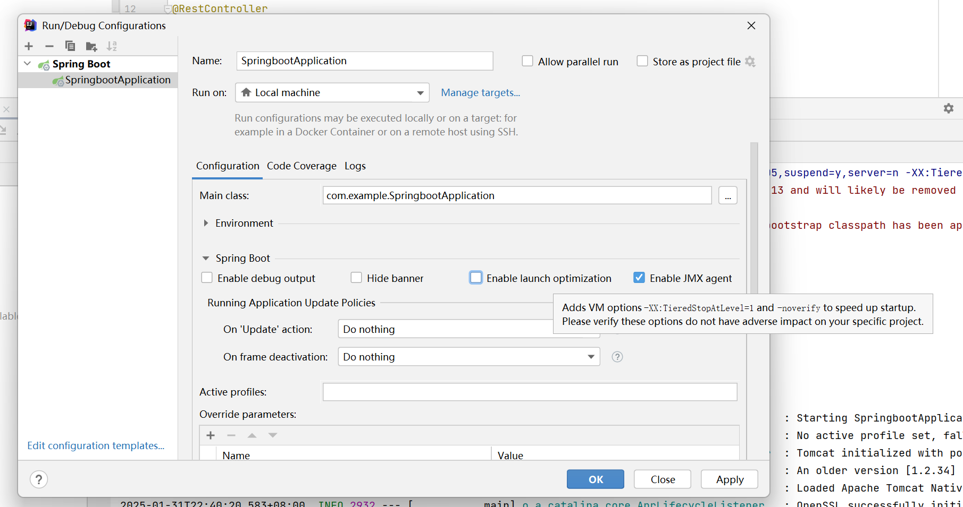Switch to Configuration tab
Viewport: 963px width, 507px height.
point(228,166)
